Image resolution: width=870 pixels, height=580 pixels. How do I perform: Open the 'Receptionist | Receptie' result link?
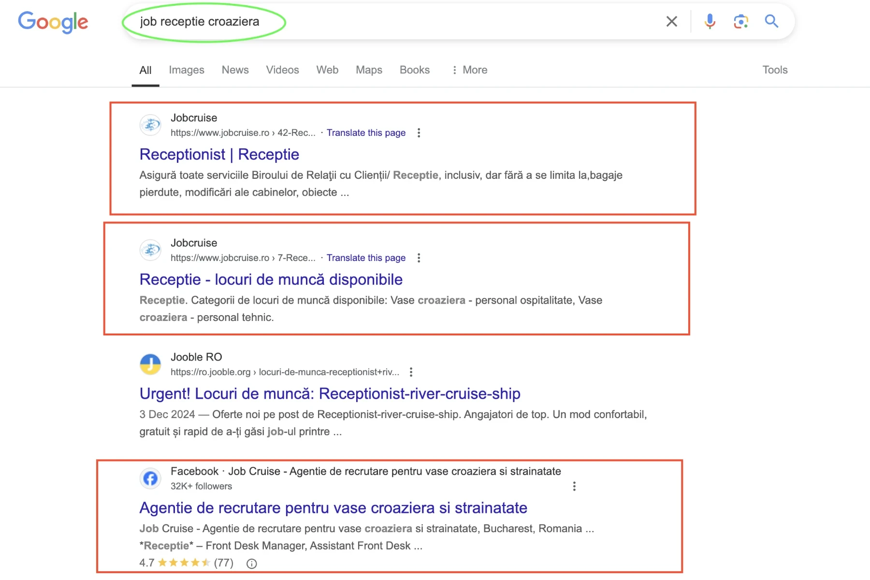[219, 154]
